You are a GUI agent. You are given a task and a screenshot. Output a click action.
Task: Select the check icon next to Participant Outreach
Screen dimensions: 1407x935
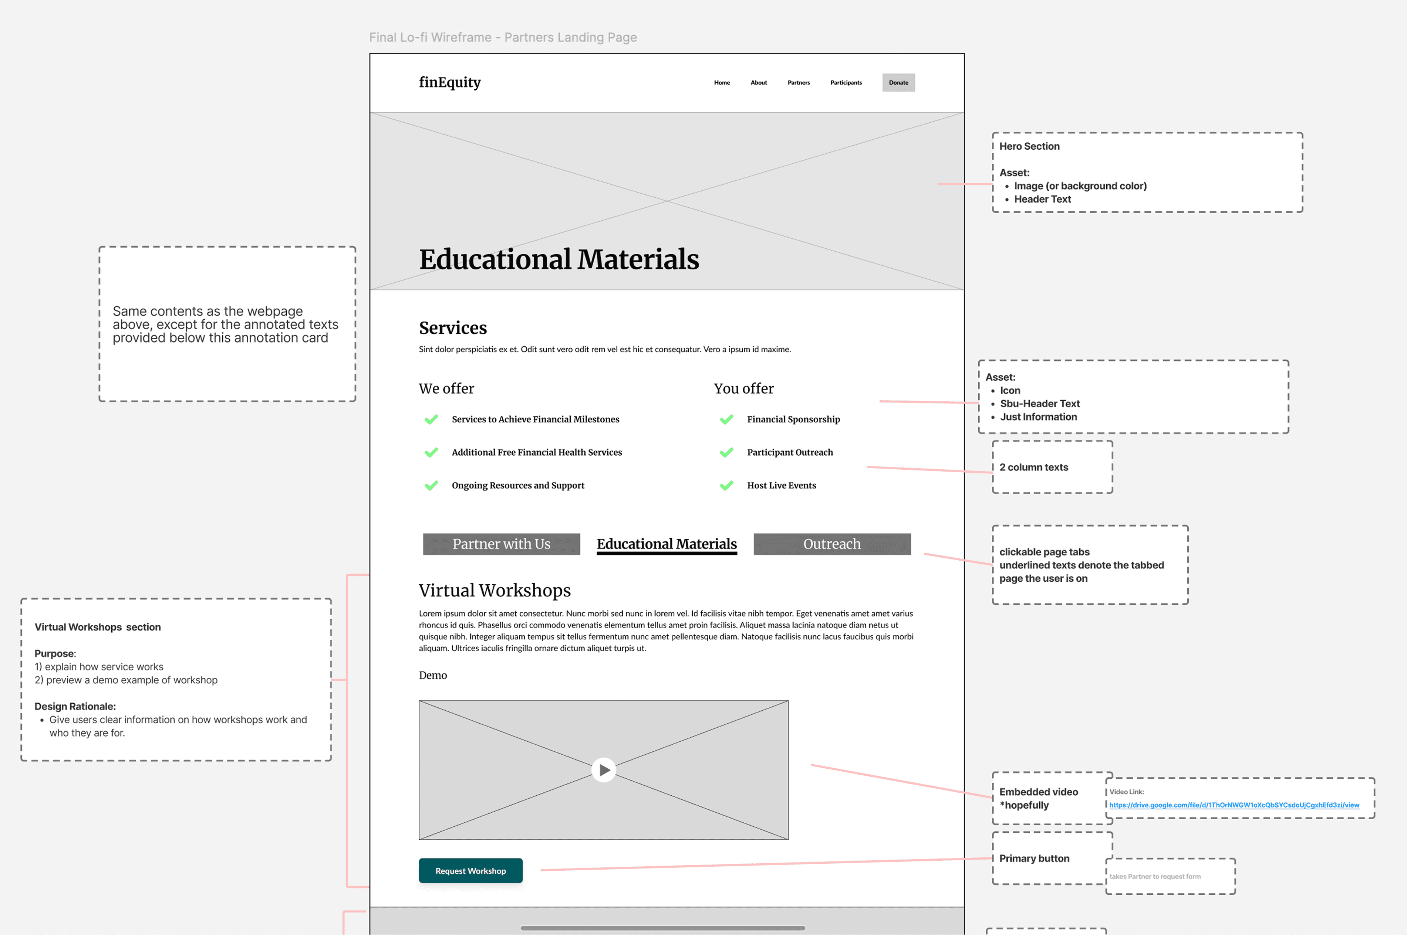click(726, 453)
